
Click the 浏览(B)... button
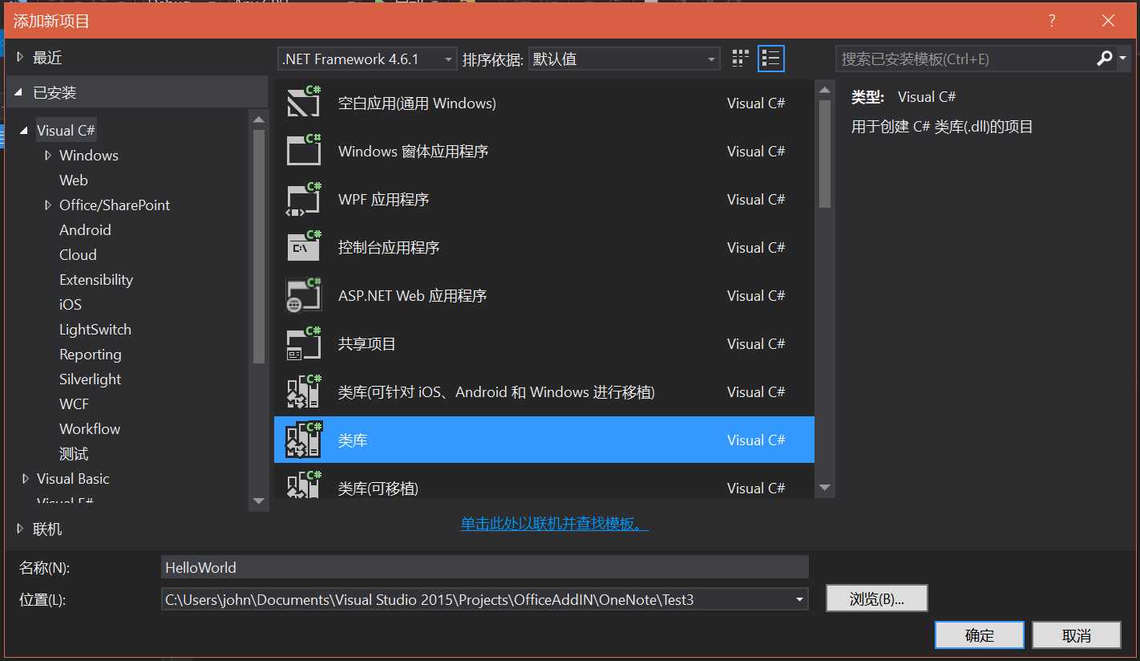(876, 598)
